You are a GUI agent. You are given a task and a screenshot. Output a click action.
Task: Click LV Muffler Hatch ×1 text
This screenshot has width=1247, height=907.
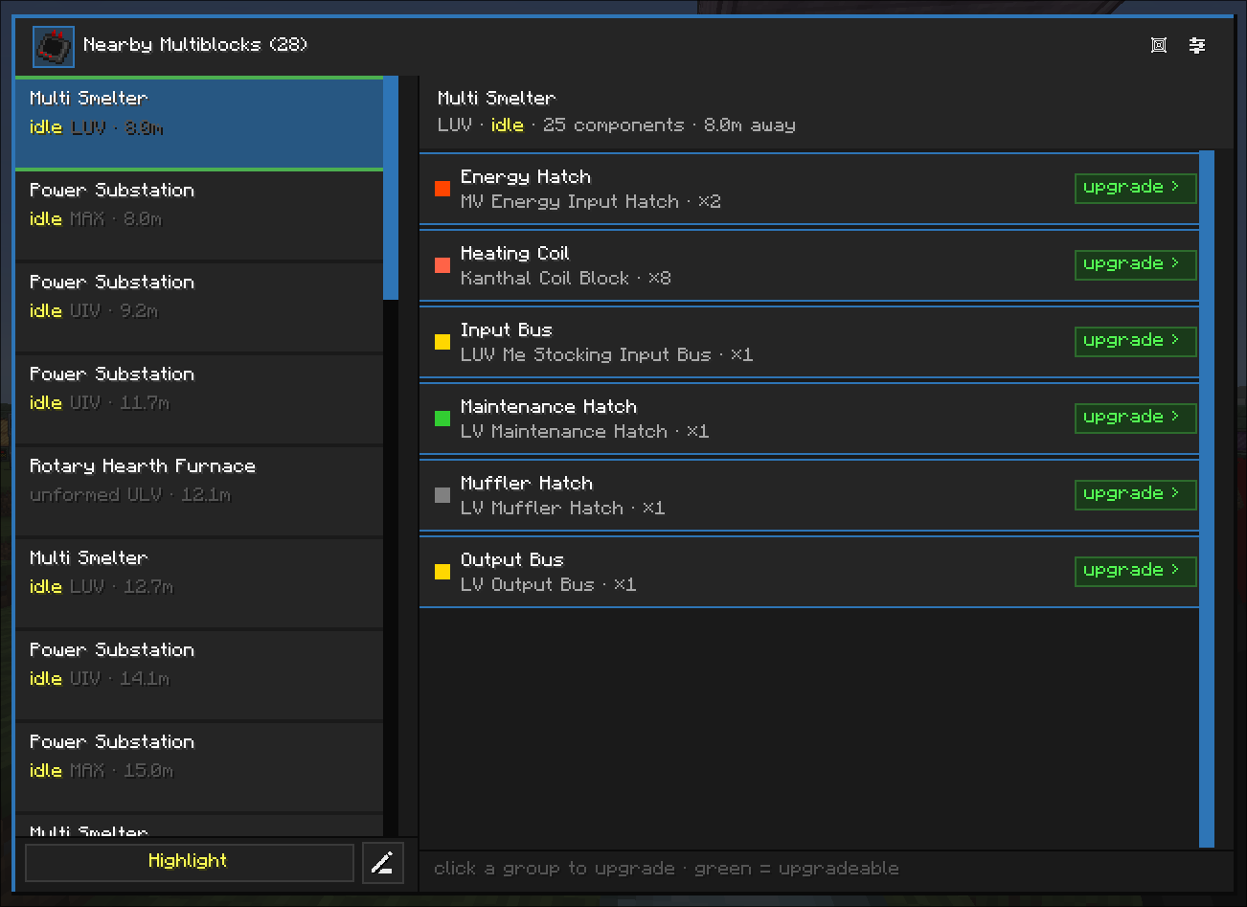click(x=563, y=509)
